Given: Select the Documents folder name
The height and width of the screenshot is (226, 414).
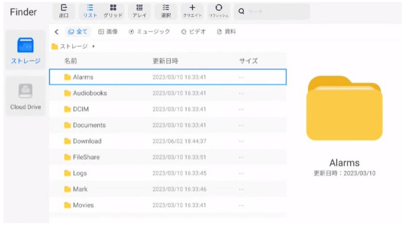Looking at the screenshot, I should pos(89,125).
